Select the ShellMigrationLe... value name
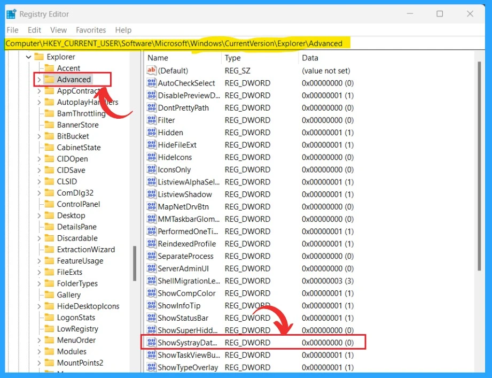 click(x=189, y=281)
